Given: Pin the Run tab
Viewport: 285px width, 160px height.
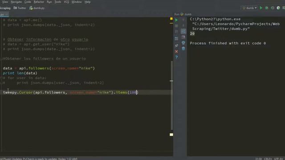Looking at the screenshot, I should [176, 45].
